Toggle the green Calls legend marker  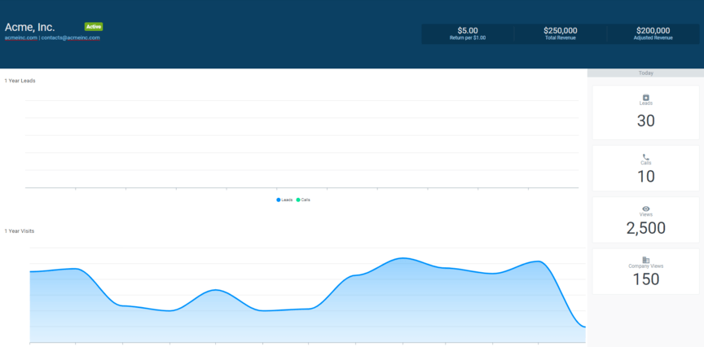point(298,200)
